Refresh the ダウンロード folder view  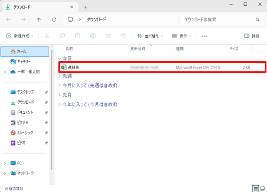pyautogui.click(x=54, y=20)
